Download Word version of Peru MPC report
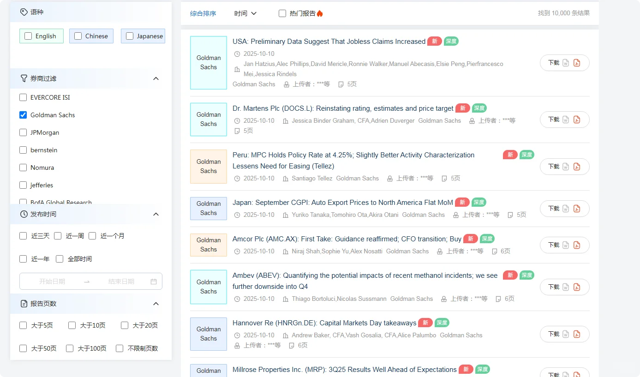Viewport: 640px width, 377px height. (566, 167)
